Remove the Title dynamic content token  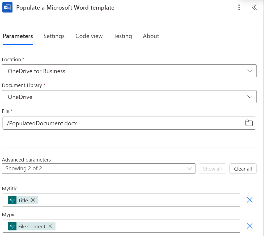click(32, 200)
